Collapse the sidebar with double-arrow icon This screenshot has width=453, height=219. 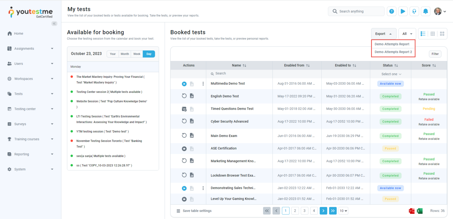[54, 24]
